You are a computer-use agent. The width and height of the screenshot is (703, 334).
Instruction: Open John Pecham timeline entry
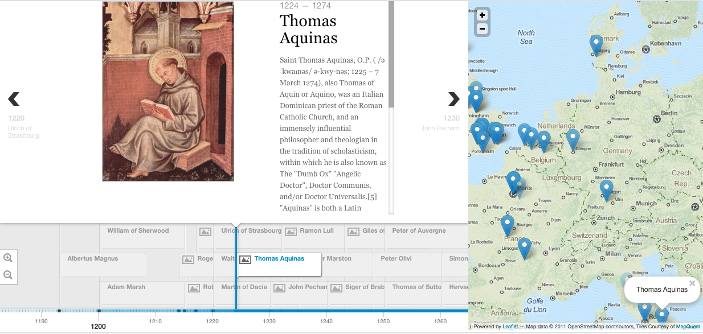pyautogui.click(x=308, y=287)
